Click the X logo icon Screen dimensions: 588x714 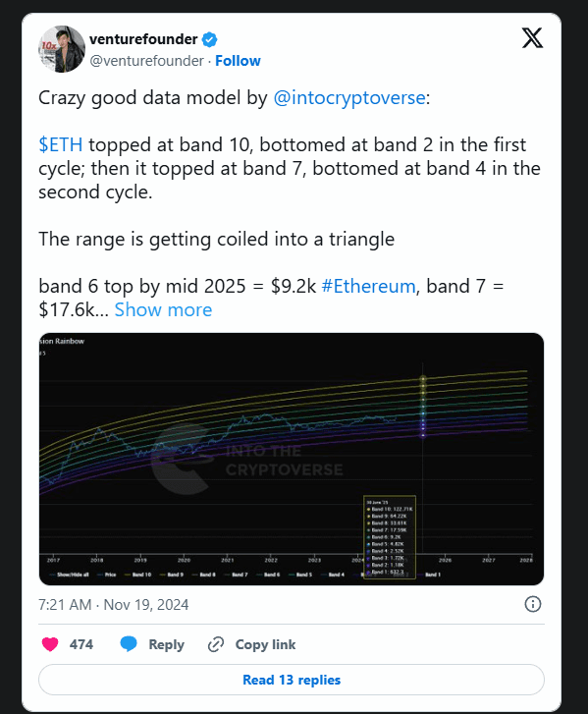coord(532,37)
